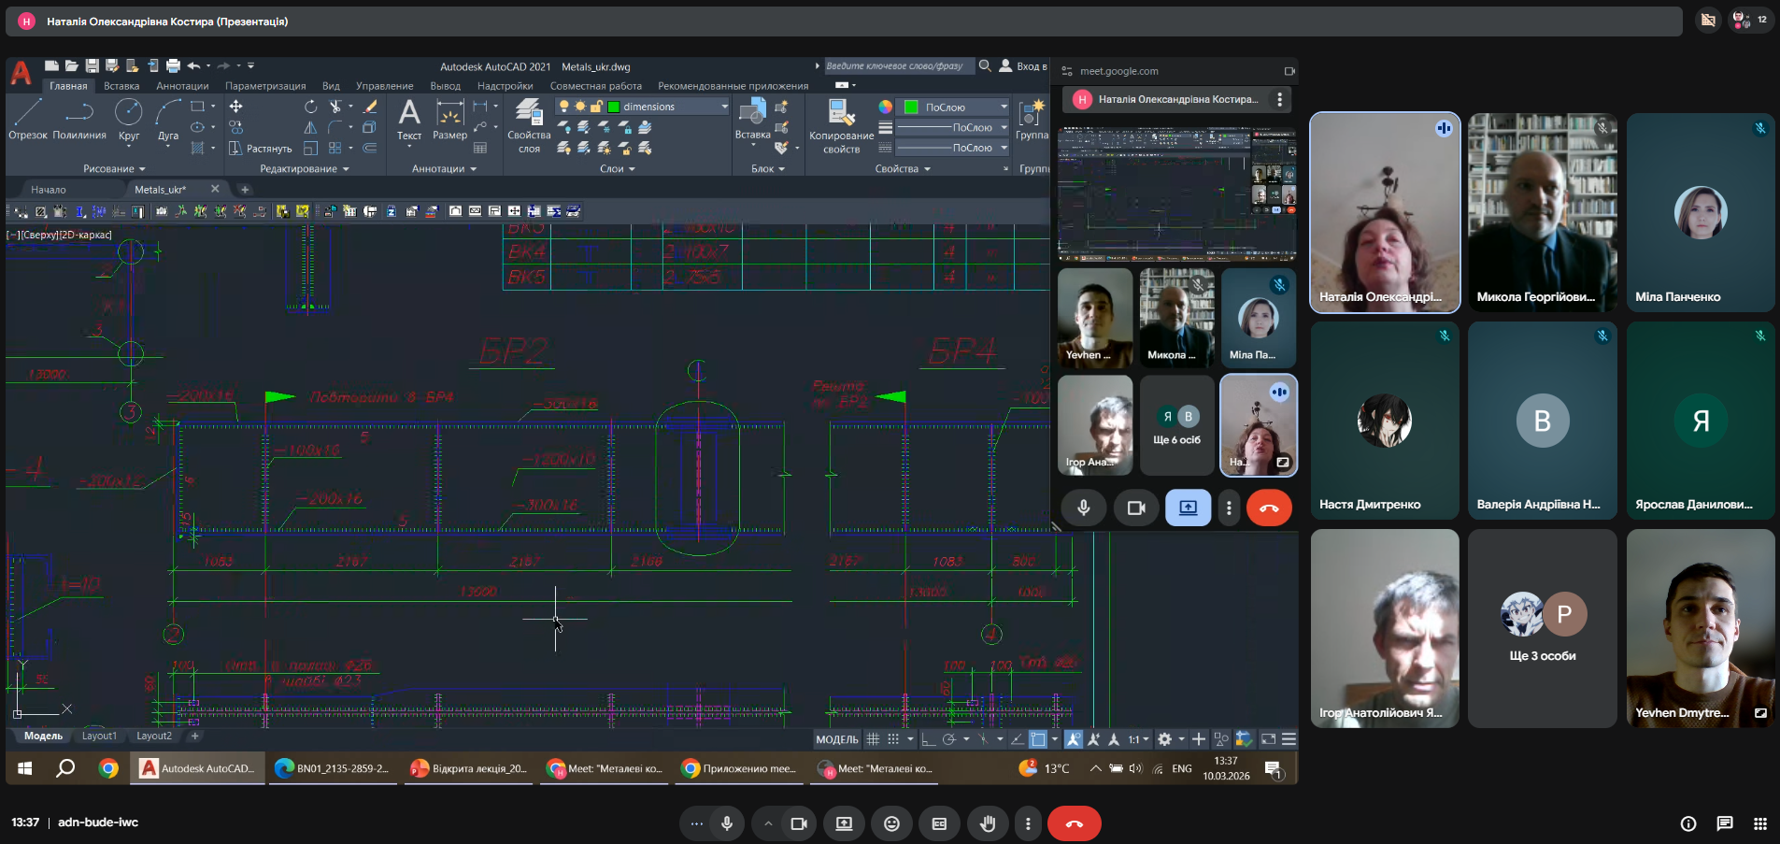Screen dimensions: 1780x844
Task: Open the emoji reactions button
Action: [x=891, y=823]
